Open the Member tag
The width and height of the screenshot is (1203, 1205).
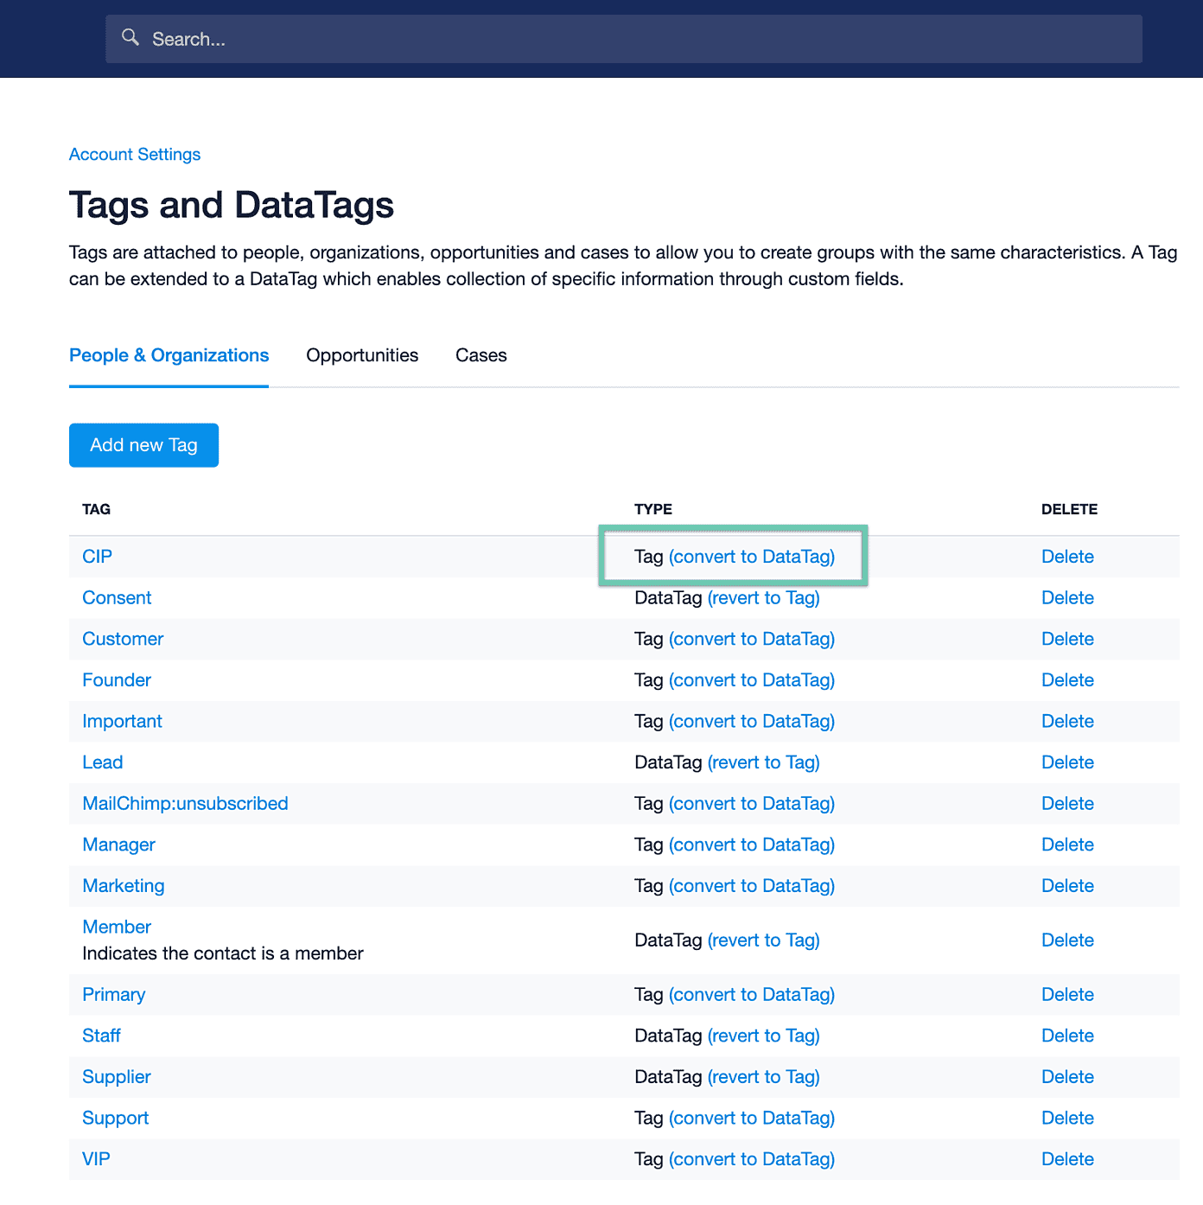pyautogui.click(x=117, y=928)
